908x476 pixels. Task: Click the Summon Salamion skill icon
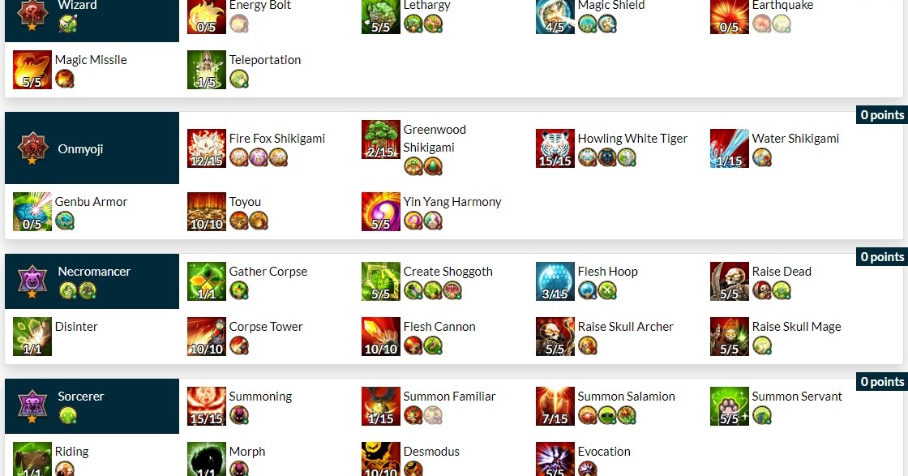(555, 406)
